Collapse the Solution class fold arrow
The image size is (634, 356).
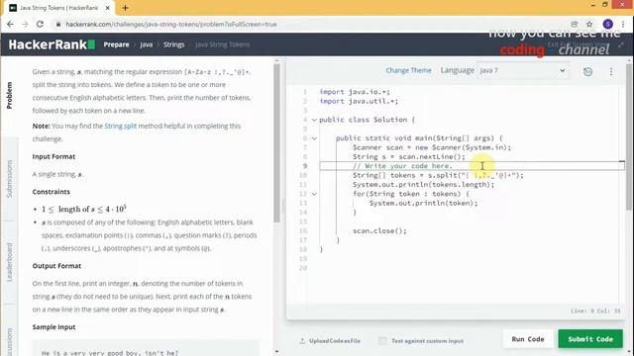(314, 120)
